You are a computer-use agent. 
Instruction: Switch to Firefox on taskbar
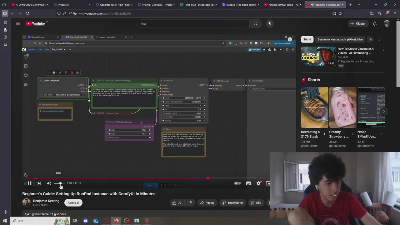(x=116, y=221)
